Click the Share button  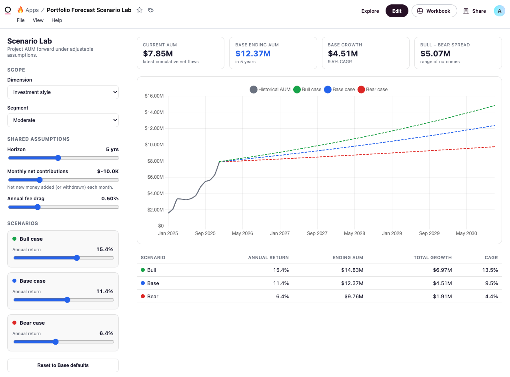[x=475, y=11]
